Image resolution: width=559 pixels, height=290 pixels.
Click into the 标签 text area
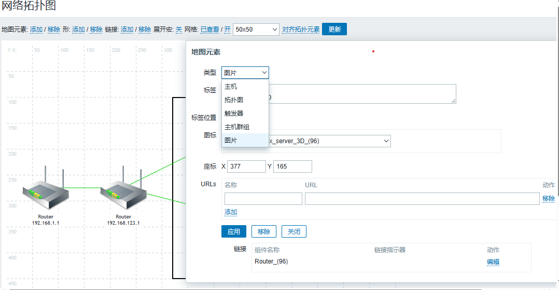tap(363, 94)
